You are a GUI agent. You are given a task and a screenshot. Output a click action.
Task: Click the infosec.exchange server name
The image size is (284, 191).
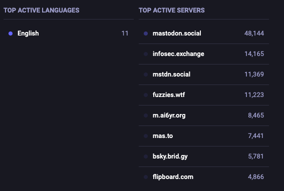pos(178,54)
